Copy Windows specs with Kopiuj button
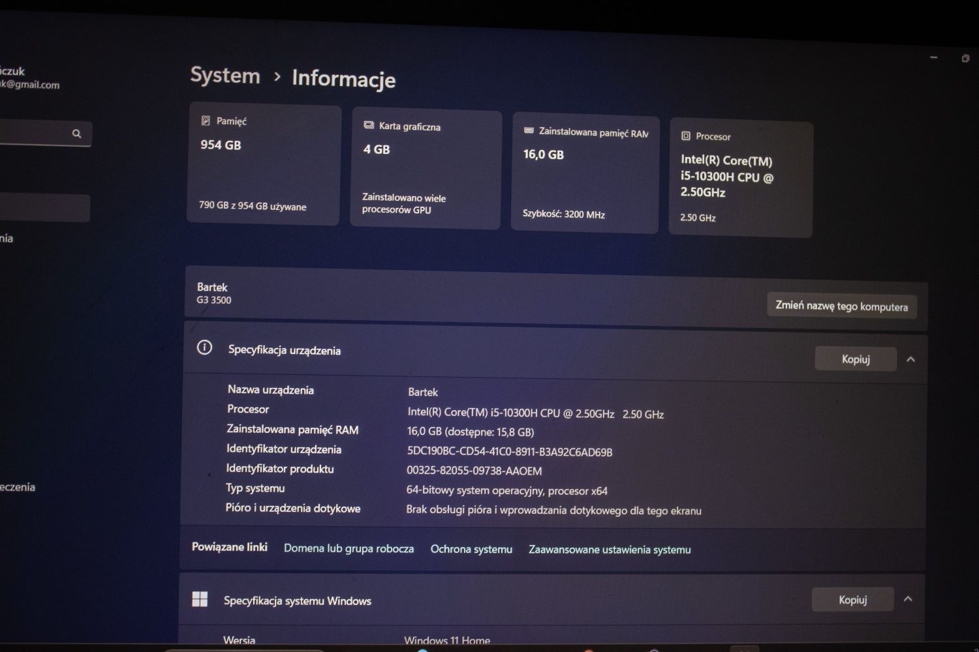 [x=852, y=600]
